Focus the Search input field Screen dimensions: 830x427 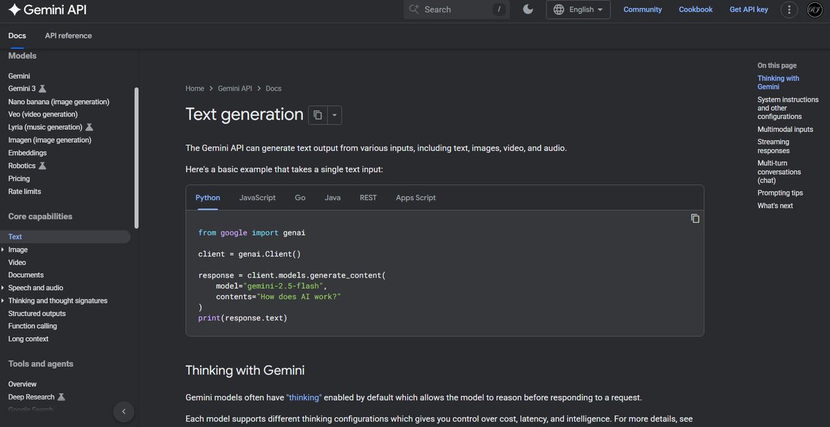[x=456, y=10]
